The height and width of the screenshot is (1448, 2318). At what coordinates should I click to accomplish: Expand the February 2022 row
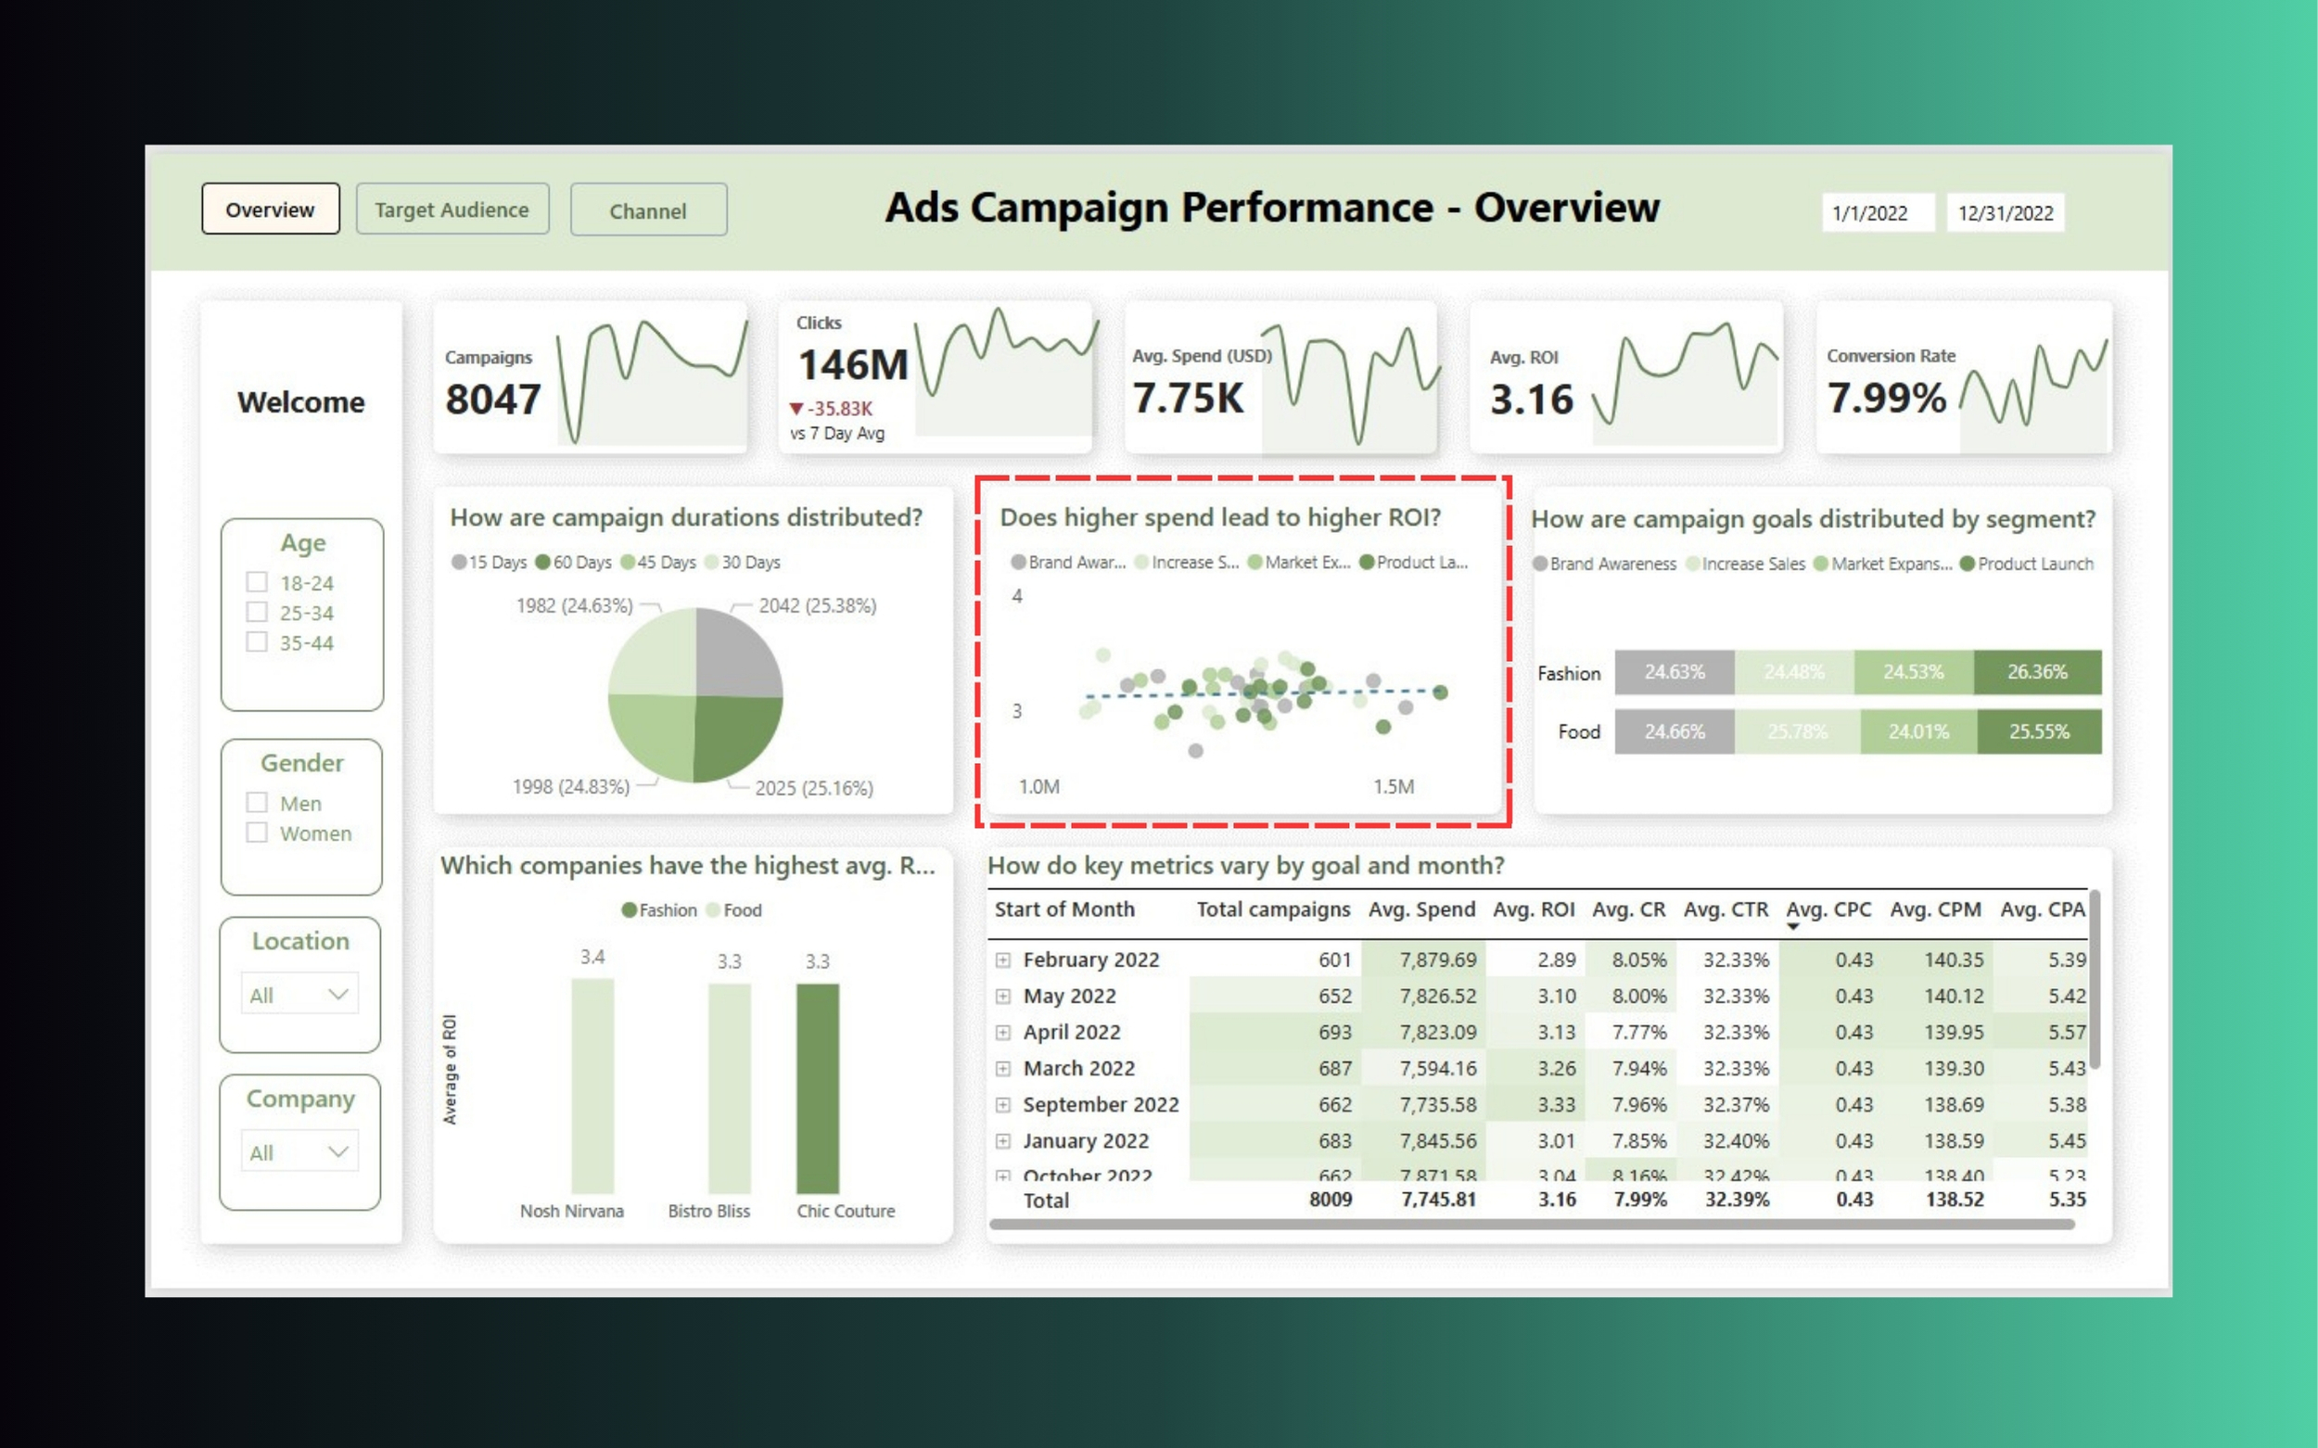tap(1002, 959)
